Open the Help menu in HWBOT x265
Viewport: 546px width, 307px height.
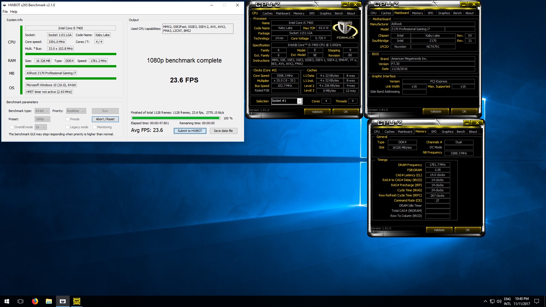click(14, 12)
